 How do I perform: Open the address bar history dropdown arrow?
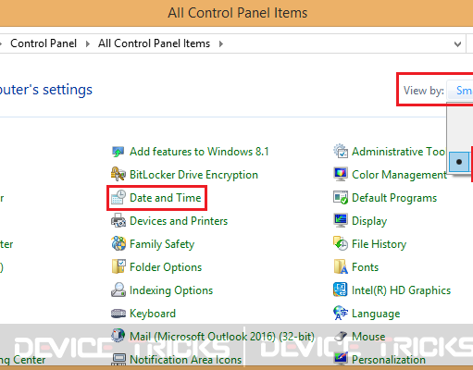click(457, 44)
